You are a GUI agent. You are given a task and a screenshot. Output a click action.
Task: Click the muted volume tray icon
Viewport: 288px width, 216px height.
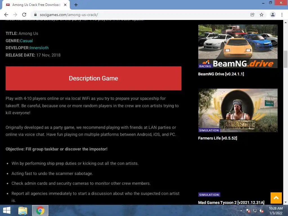(x=262, y=211)
